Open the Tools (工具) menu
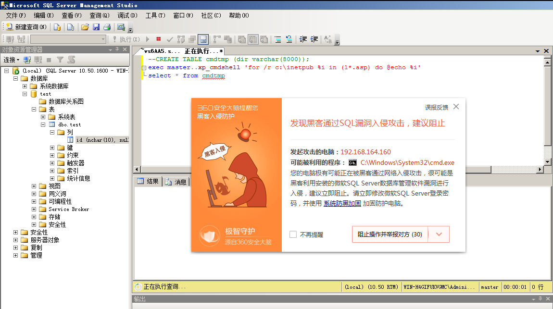Viewport: 553px width, 309px height. click(x=155, y=15)
